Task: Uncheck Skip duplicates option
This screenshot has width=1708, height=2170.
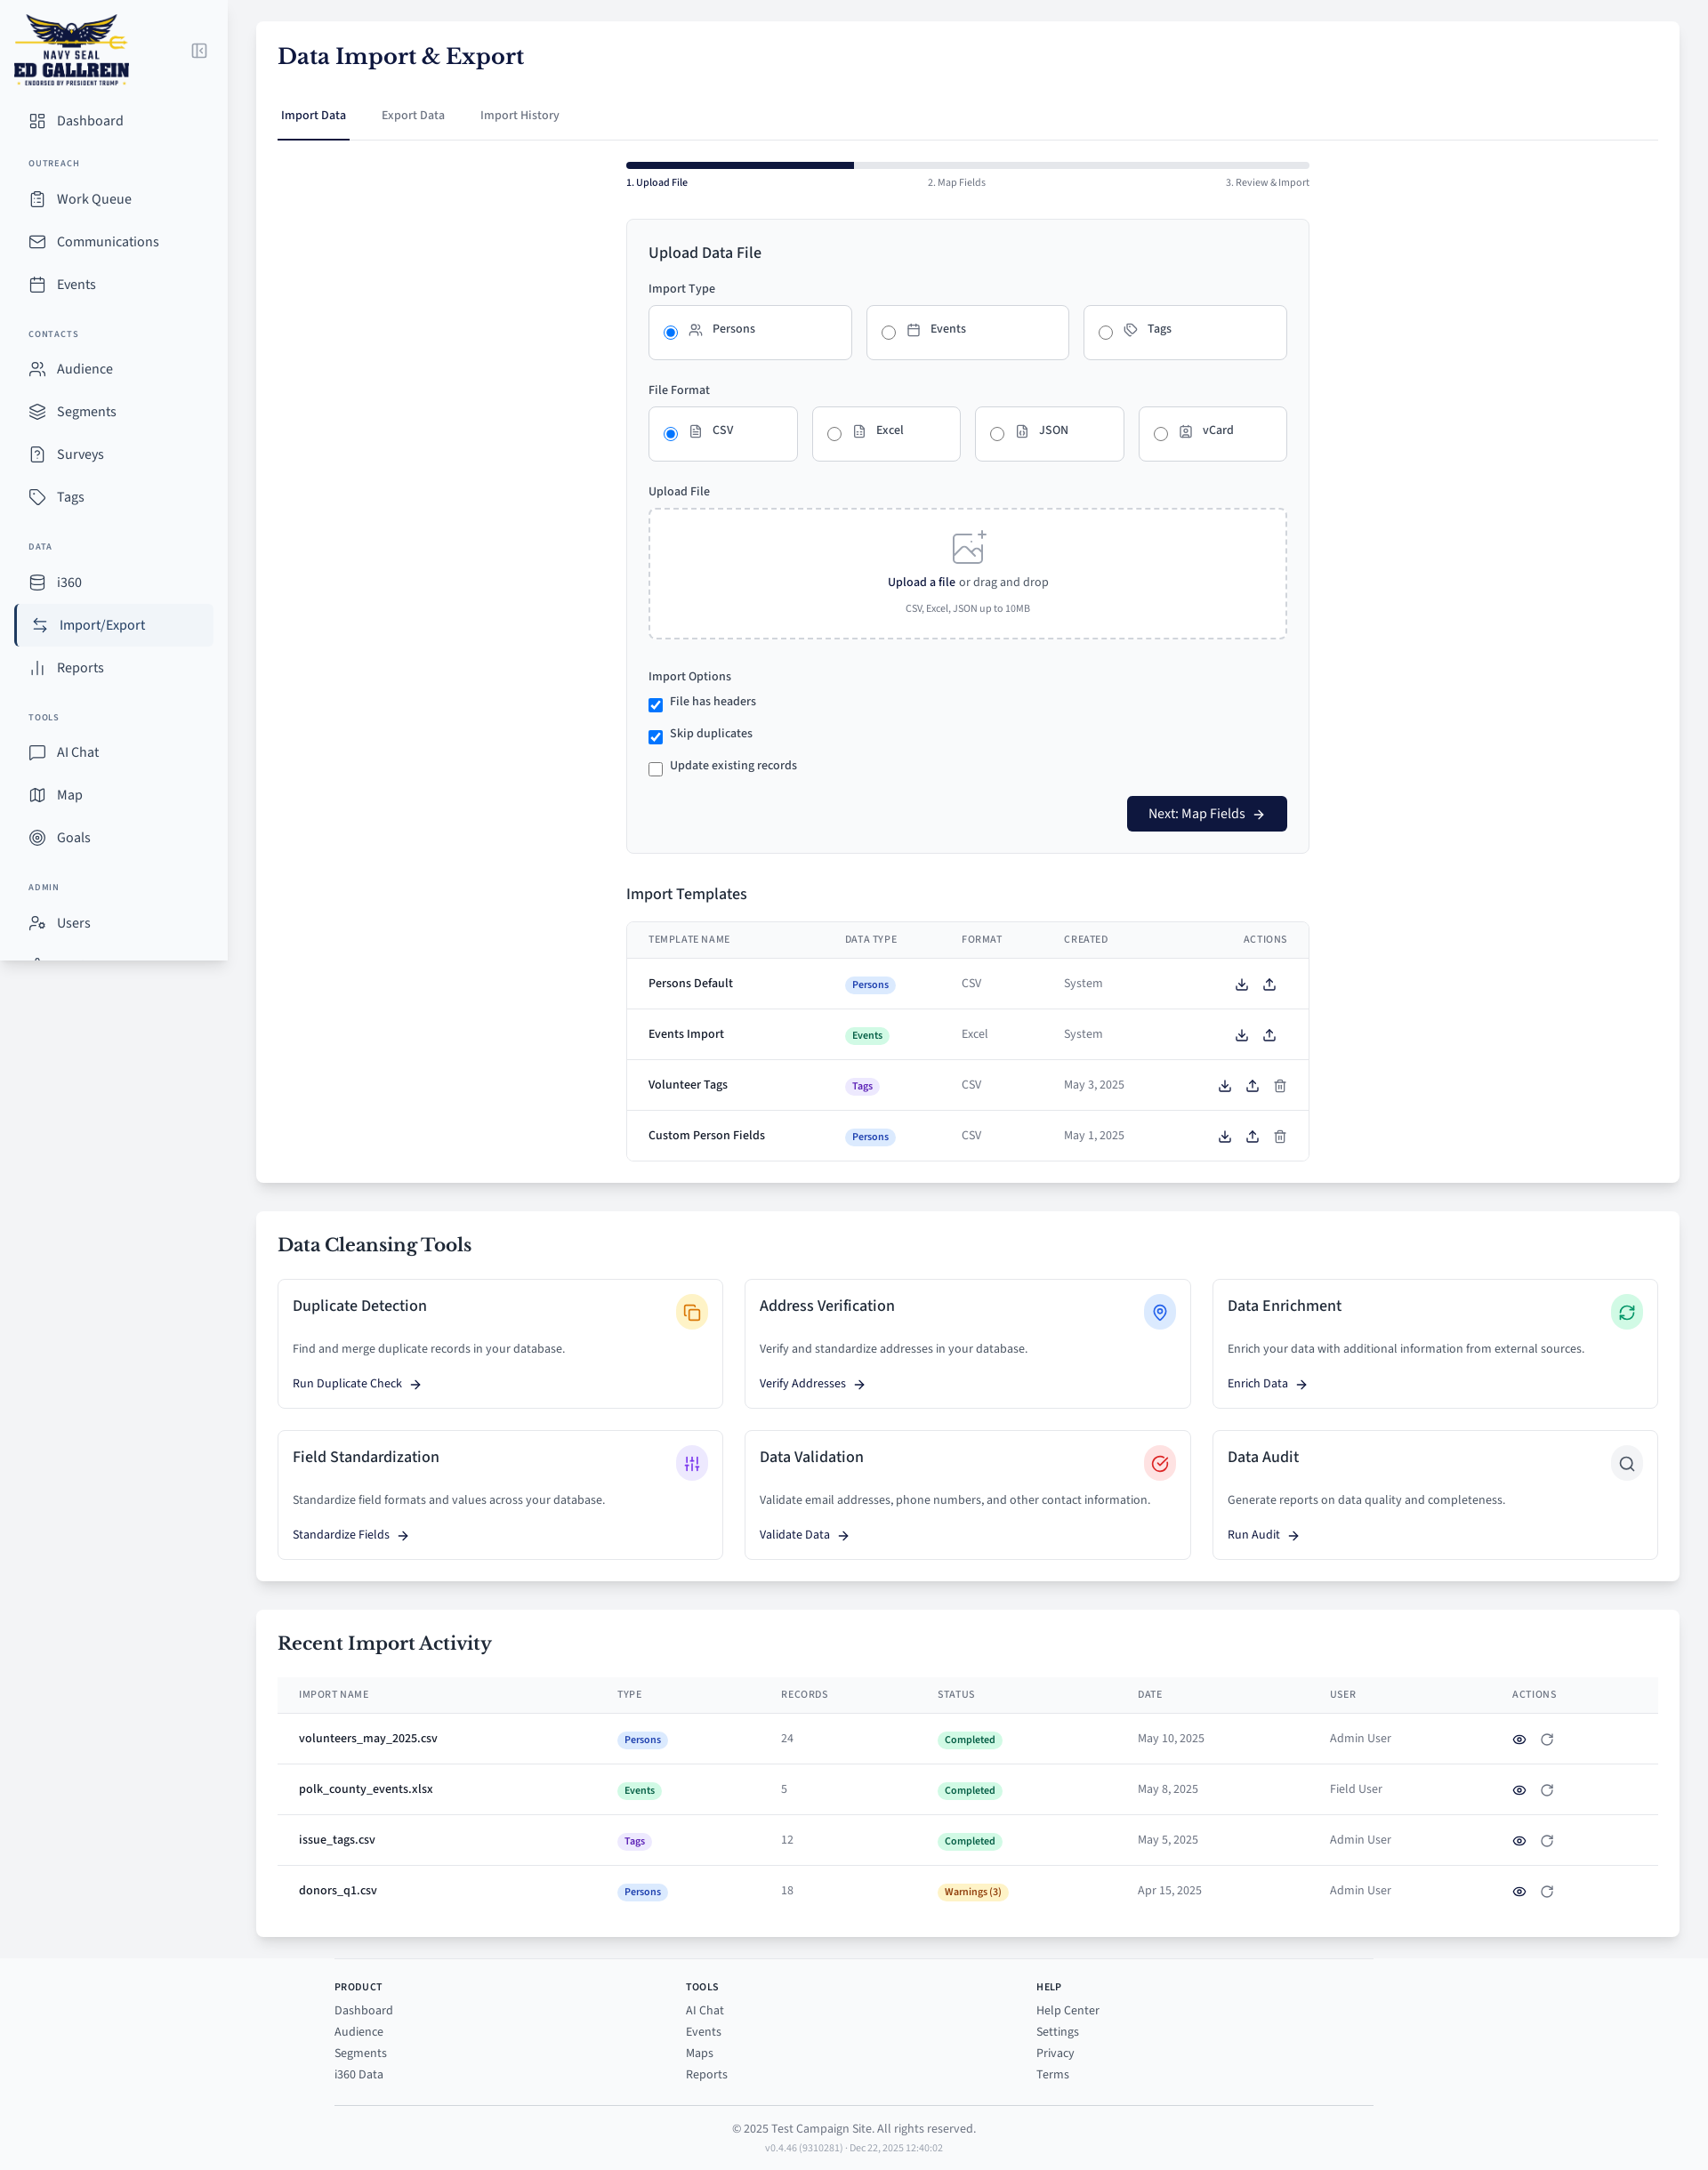Action: click(656, 736)
